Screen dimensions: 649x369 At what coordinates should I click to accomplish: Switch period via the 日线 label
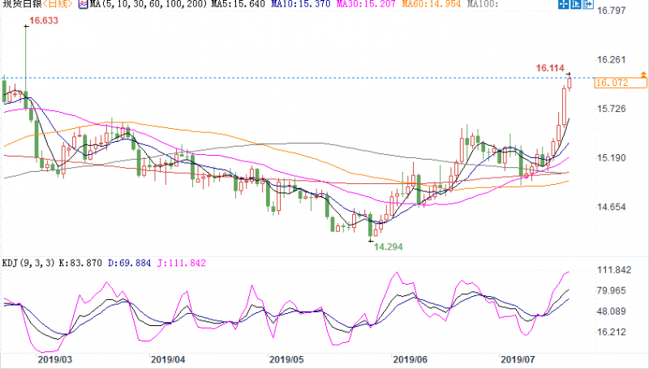point(58,4)
